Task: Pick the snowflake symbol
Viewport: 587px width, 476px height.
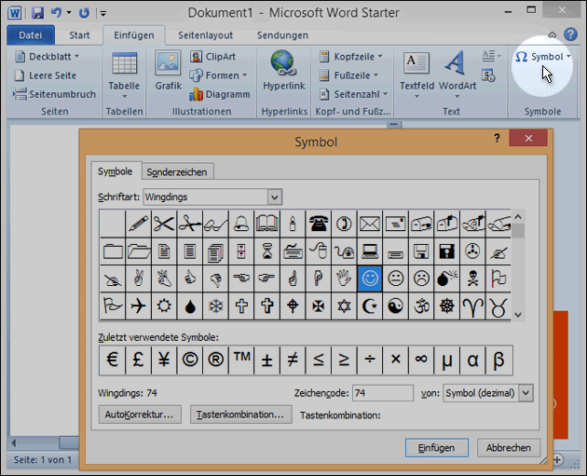Action: pyautogui.click(x=215, y=306)
